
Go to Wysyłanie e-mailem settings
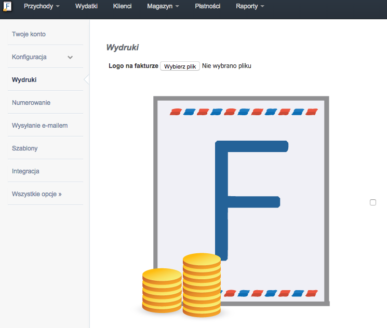point(39,126)
